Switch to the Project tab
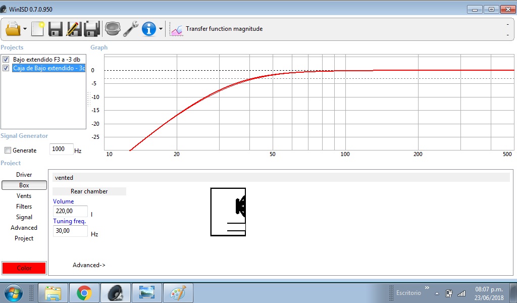517x303 pixels. (x=24, y=238)
